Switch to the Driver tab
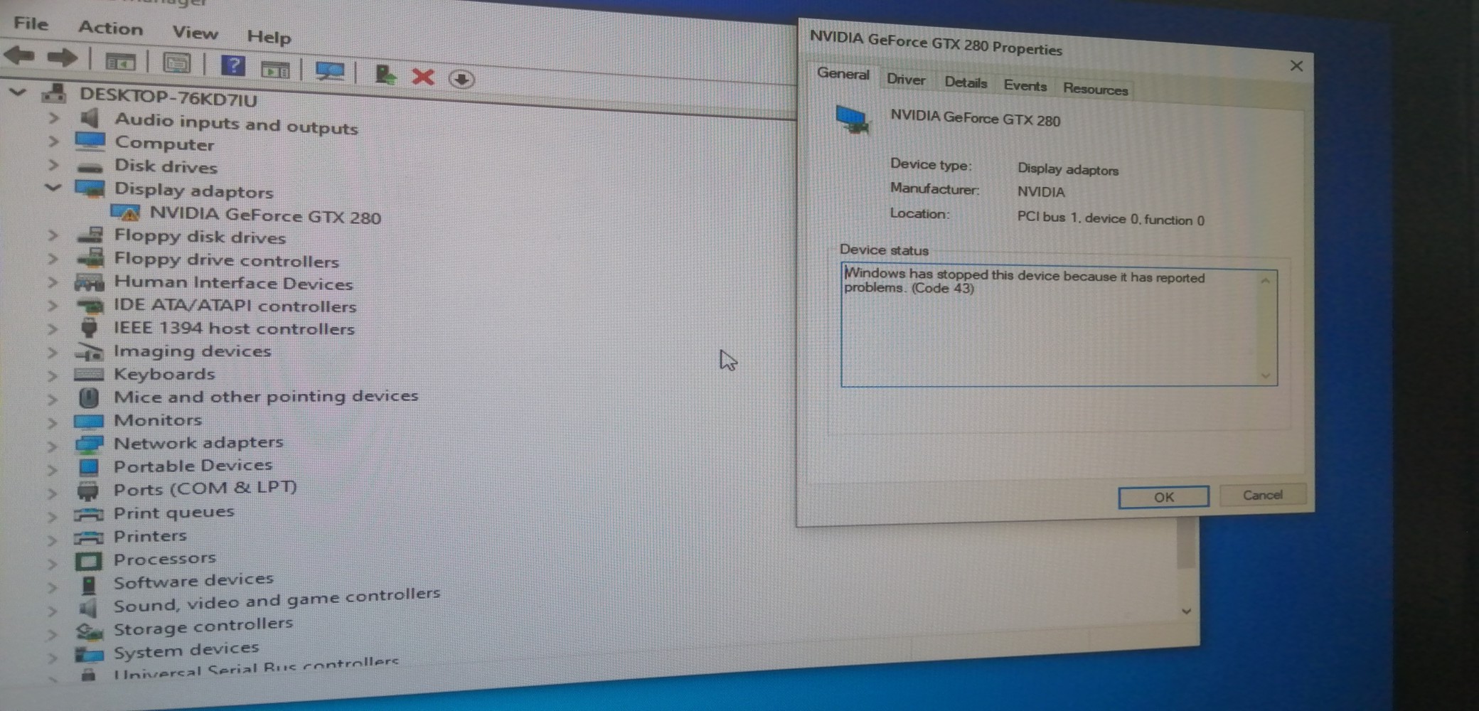This screenshot has height=711, width=1479. pos(906,79)
